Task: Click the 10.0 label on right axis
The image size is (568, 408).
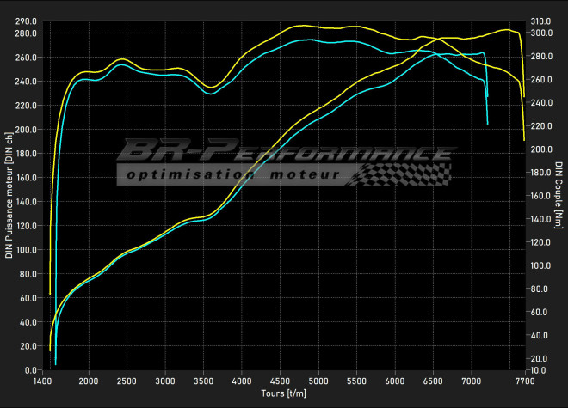Action: 539,370
